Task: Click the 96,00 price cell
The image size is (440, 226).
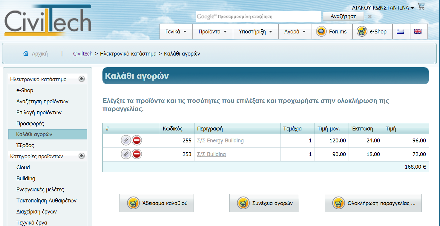Action: coord(406,141)
